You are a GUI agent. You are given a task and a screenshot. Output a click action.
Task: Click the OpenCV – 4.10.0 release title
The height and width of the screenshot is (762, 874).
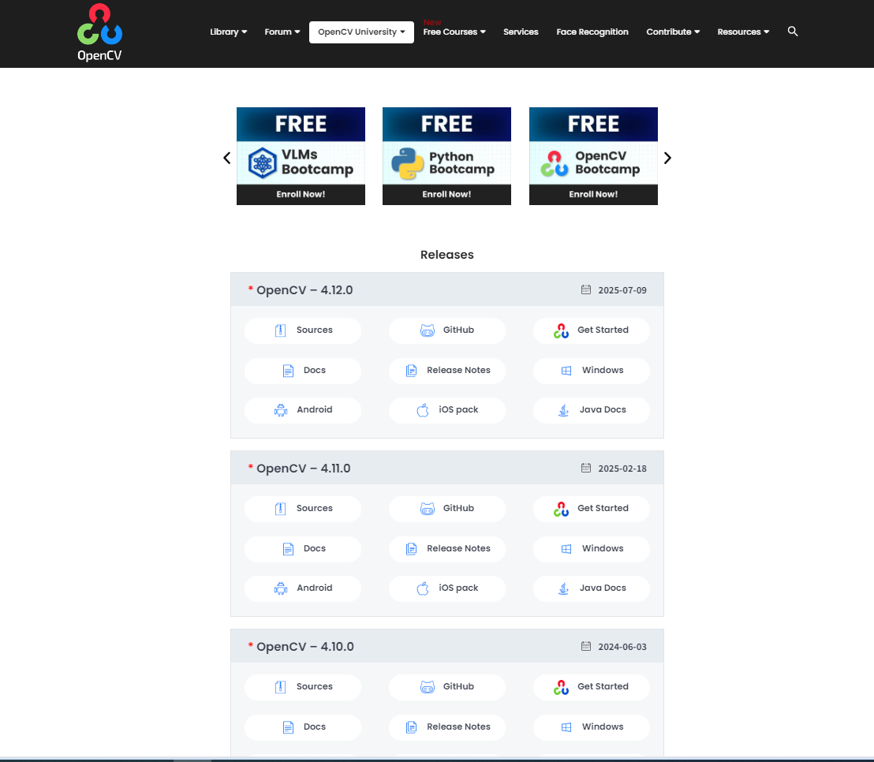305,647
